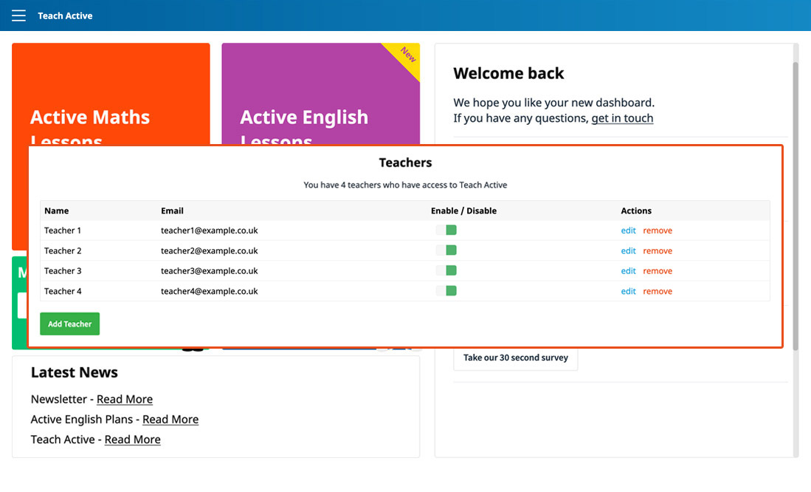
Task: Open Newsletter Read More link
Action: [x=125, y=400]
